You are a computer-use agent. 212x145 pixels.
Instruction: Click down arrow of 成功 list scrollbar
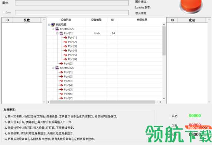pos(209,102)
